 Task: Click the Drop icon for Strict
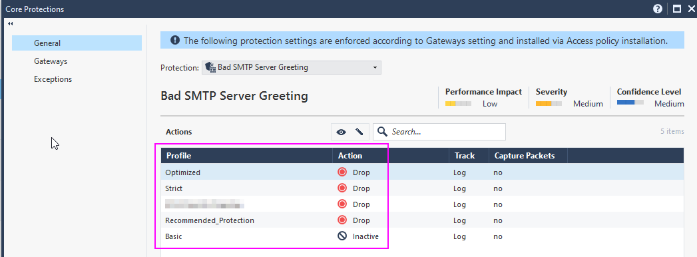pyautogui.click(x=342, y=188)
